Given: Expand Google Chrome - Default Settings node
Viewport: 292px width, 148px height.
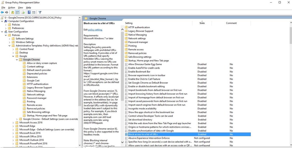Looking at the screenshot, I should point(17,119).
